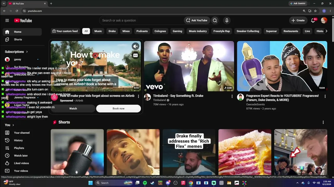Screen dimensions: 334x187
Task: Select the Music chip
Action: click(x=98, y=31)
